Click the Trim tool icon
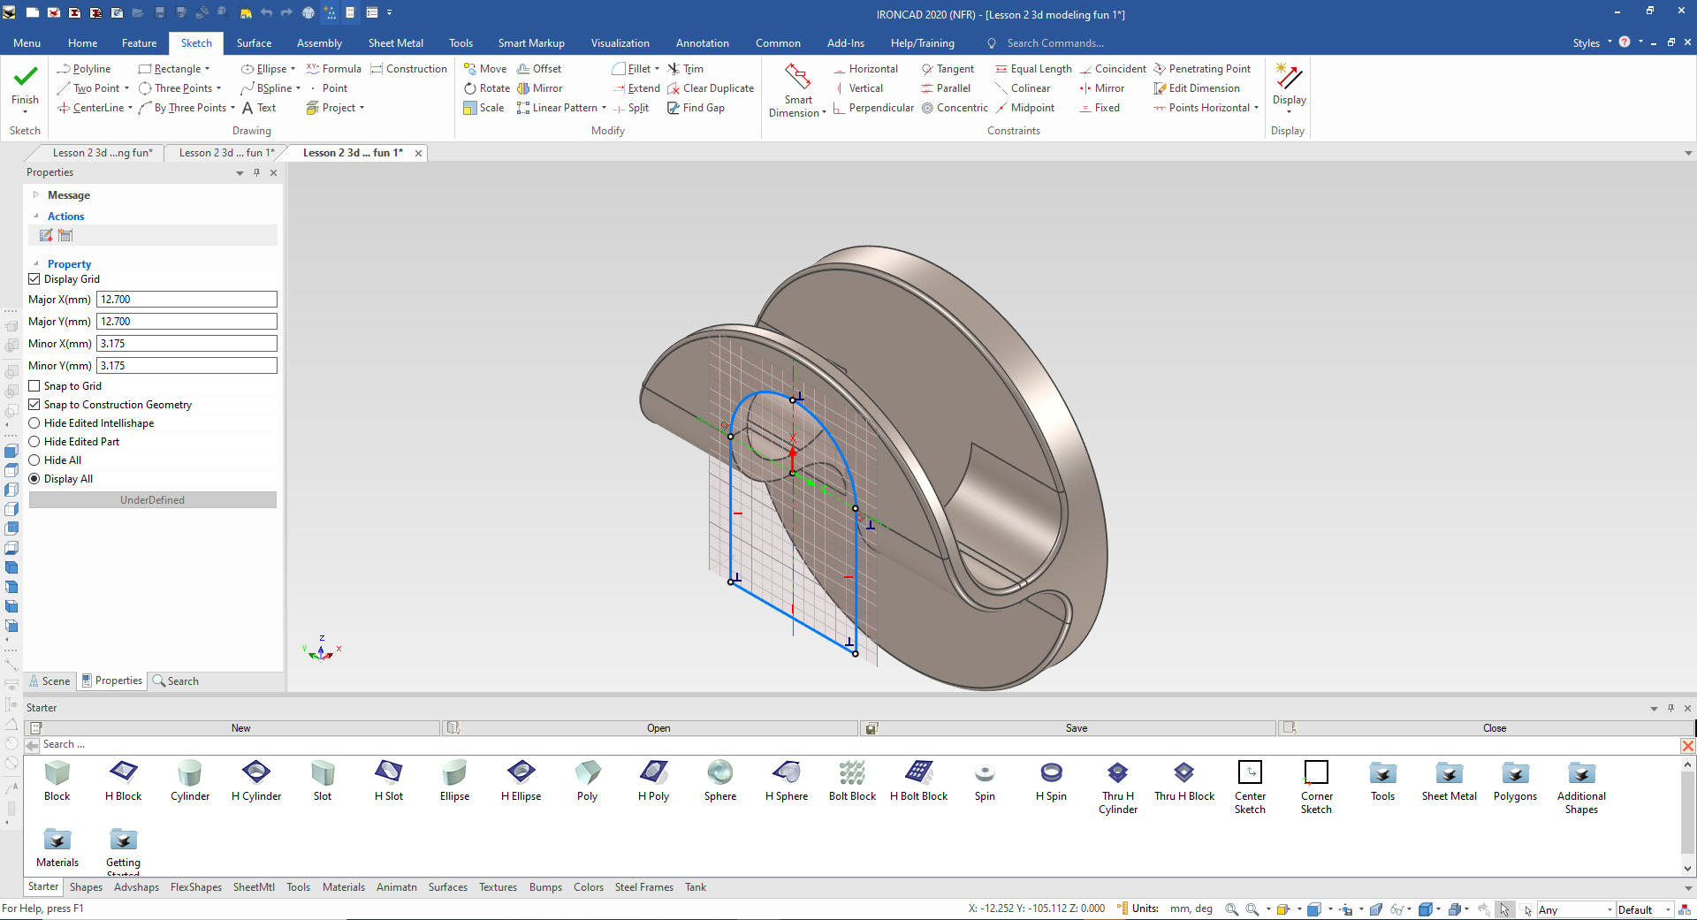Screen dimensions: 1697x920 [674, 69]
